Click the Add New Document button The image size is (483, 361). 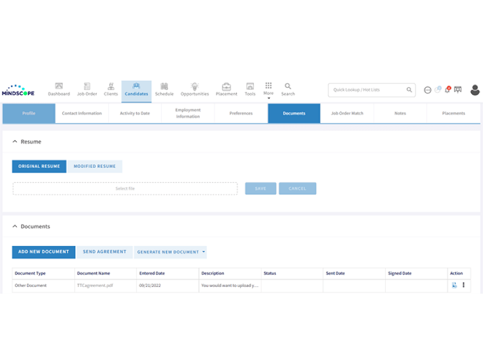point(43,252)
